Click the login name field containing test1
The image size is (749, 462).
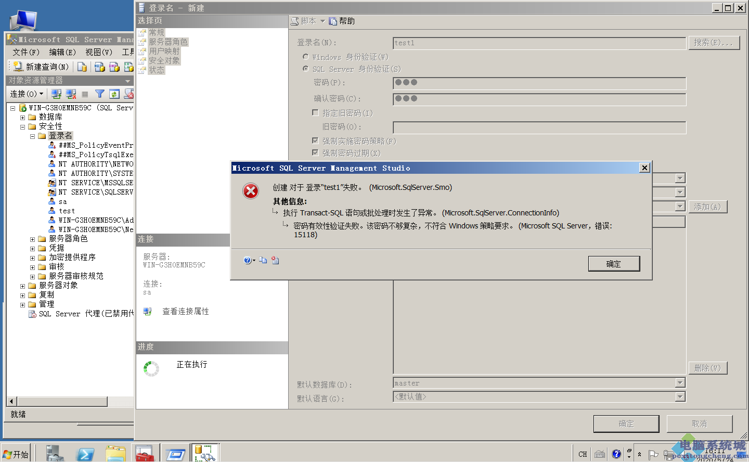539,43
